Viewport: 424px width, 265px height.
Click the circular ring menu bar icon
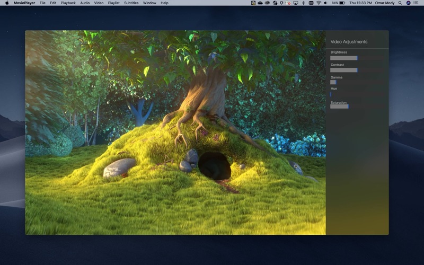281,3
